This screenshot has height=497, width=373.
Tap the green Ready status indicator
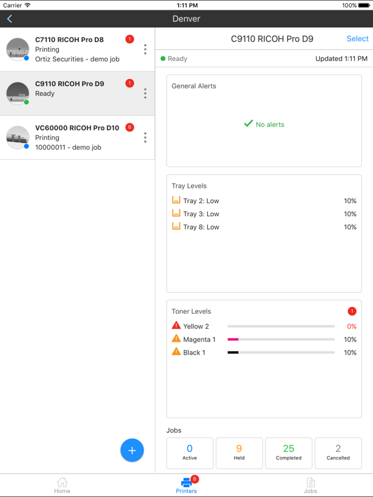coord(163,59)
